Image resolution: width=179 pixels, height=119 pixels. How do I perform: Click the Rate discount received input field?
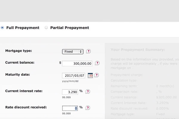(70, 108)
